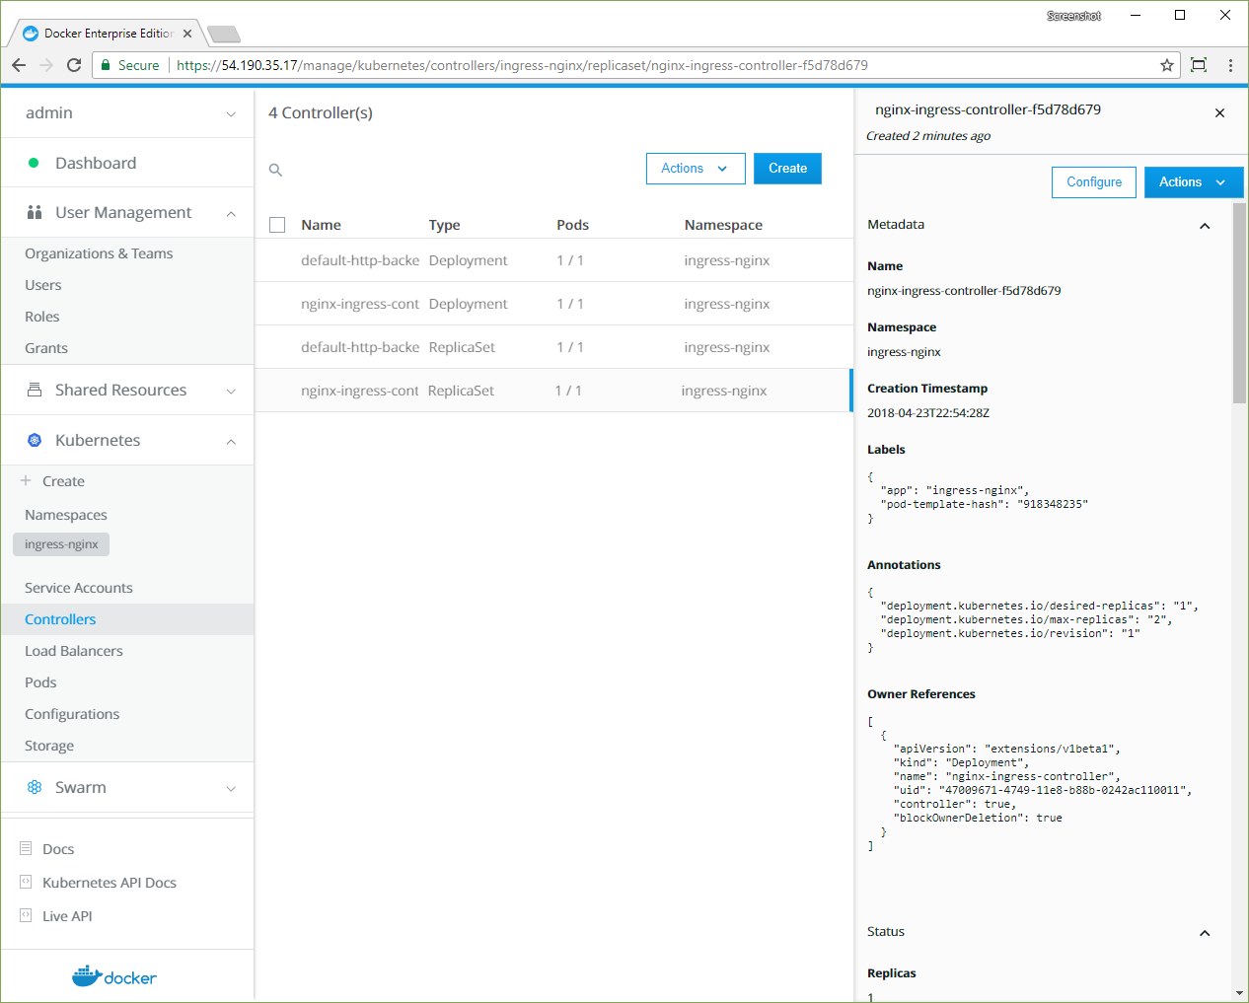The width and height of the screenshot is (1249, 1003).
Task: Go to Load Balancers in sidebar
Action: (74, 651)
